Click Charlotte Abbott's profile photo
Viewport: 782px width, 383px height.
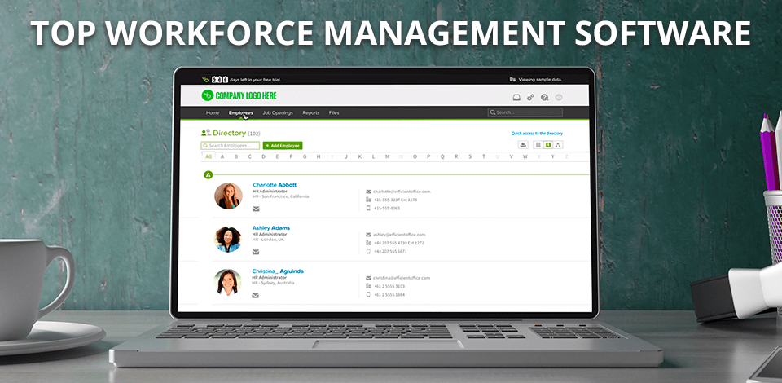(x=228, y=196)
